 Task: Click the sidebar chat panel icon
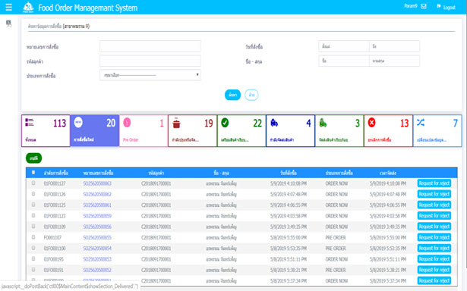8,23
